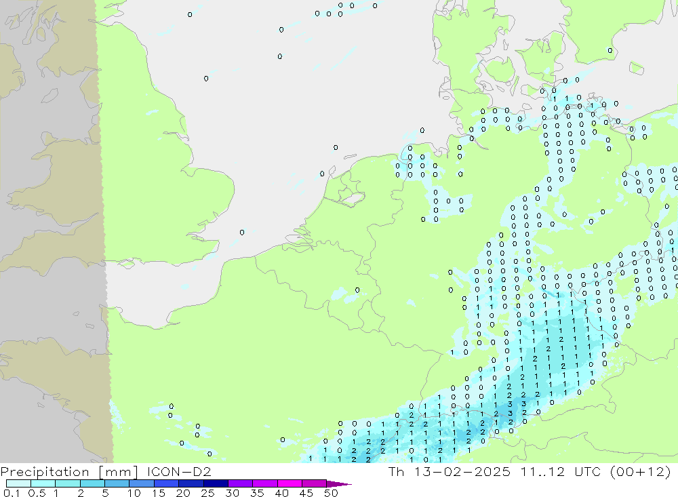Click the legend value label "50"
The width and height of the screenshot is (678, 497).
click(x=331, y=493)
